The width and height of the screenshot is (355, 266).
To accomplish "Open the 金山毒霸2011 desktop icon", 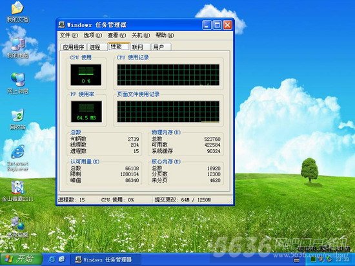I will [x=17, y=191].
